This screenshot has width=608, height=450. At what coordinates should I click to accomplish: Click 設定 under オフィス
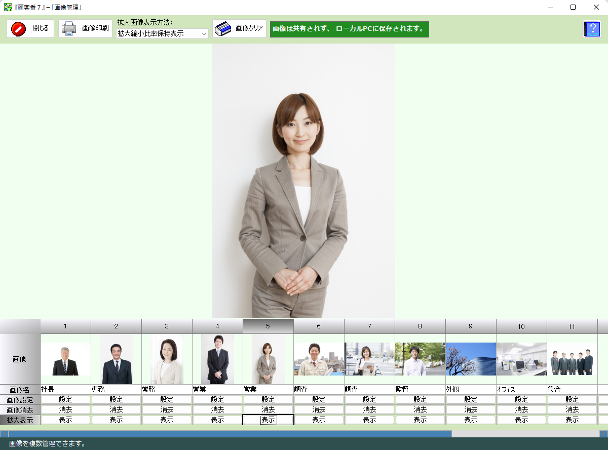521,399
